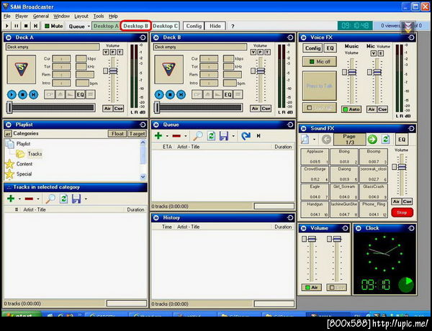Toggle the Mute button in toolbar

pyautogui.click(x=54, y=26)
